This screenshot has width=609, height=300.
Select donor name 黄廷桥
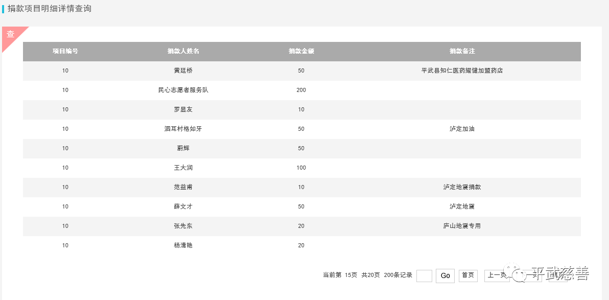click(x=183, y=71)
